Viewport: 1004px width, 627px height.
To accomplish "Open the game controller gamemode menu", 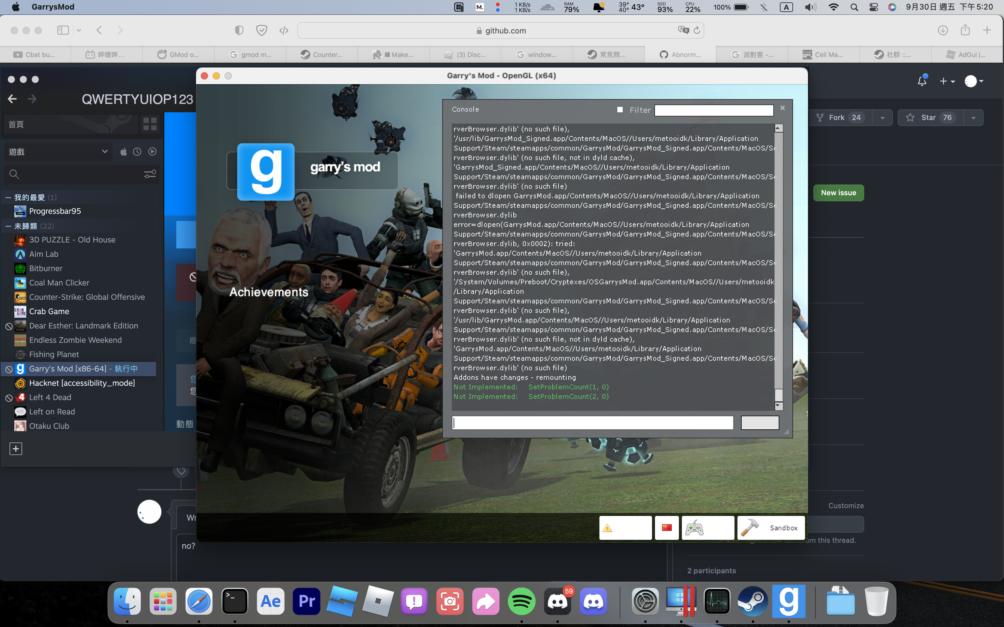I will [x=707, y=528].
